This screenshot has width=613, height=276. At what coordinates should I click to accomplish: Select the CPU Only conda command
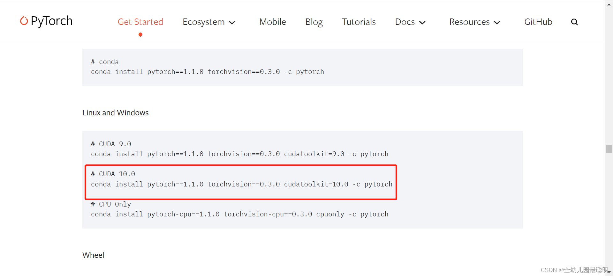[239, 214]
